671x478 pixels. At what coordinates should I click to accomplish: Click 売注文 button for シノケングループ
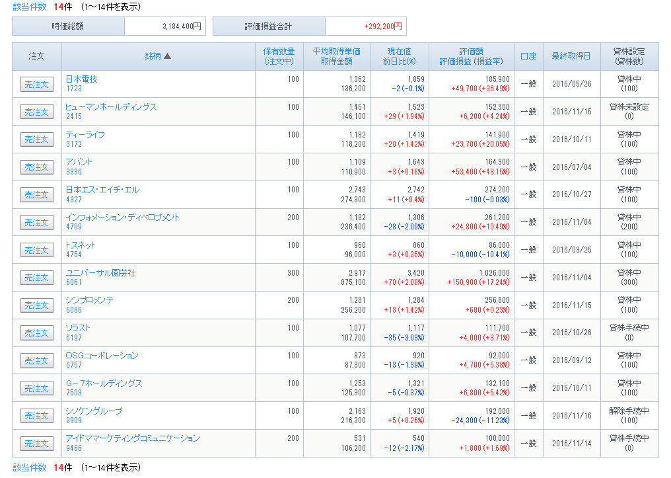coord(37,416)
